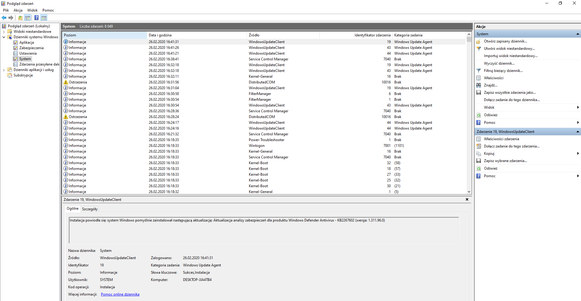
Task: Go forward with the toolbar right arrow
Action: click(x=11, y=18)
